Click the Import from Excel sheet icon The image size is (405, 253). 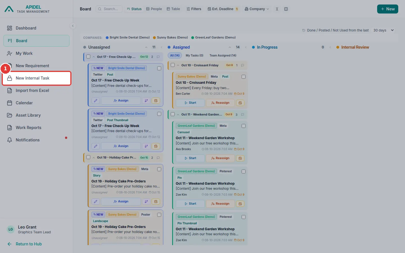10,91
